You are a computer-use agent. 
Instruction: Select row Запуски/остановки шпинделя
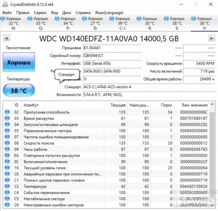click(x=106, y=125)
